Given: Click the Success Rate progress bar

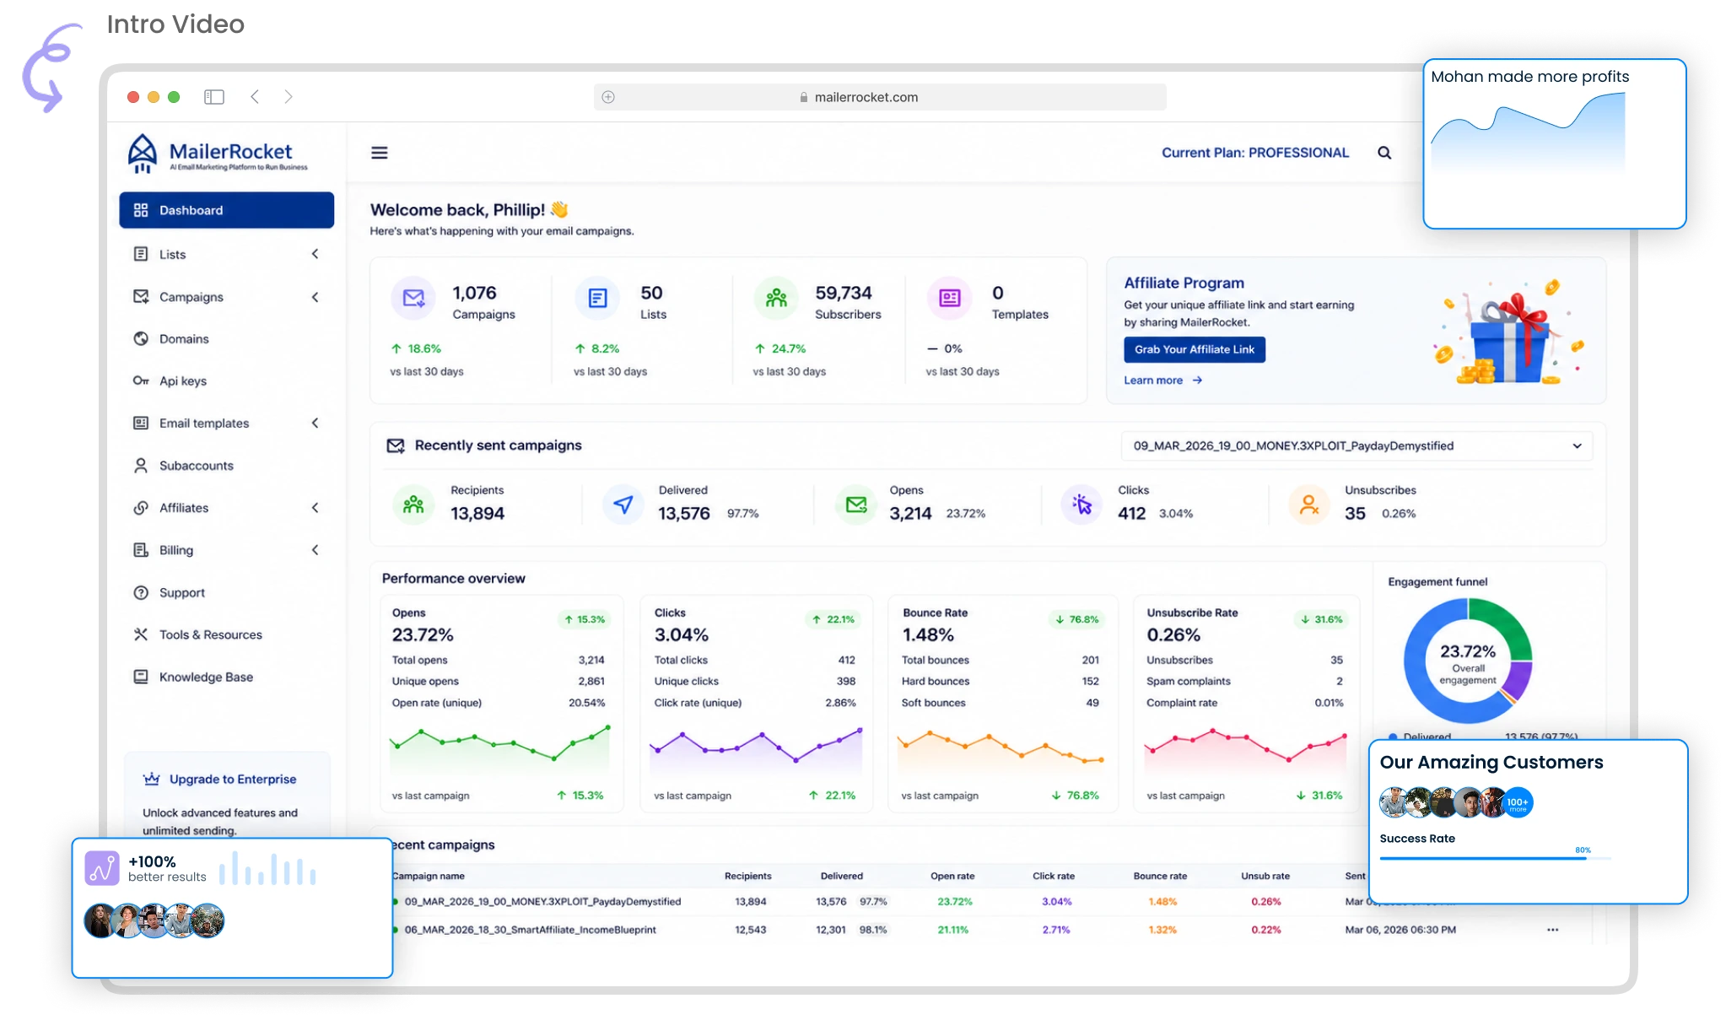Looking at the screenshot, I should point(1495,859).
